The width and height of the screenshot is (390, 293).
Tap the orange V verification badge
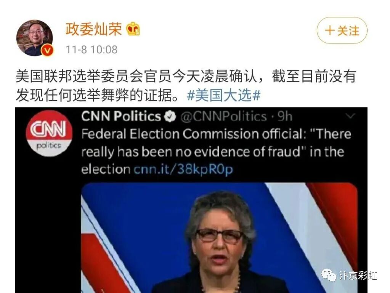(x=47, y=50)
